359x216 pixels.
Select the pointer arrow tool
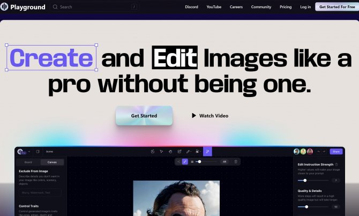[x=161, y=151]
